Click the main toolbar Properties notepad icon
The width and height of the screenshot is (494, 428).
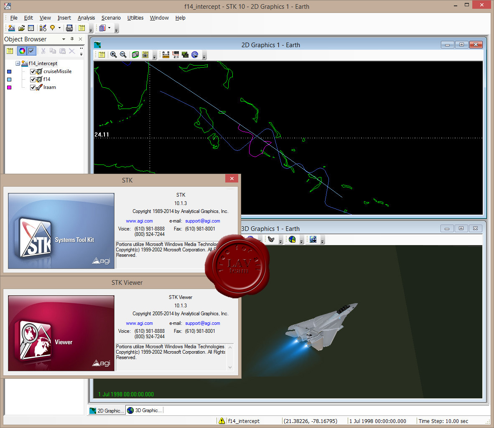click(81, 28)
